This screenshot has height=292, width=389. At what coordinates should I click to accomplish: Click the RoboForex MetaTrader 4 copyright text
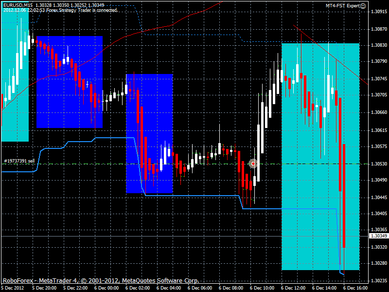(x=101, y=281)
